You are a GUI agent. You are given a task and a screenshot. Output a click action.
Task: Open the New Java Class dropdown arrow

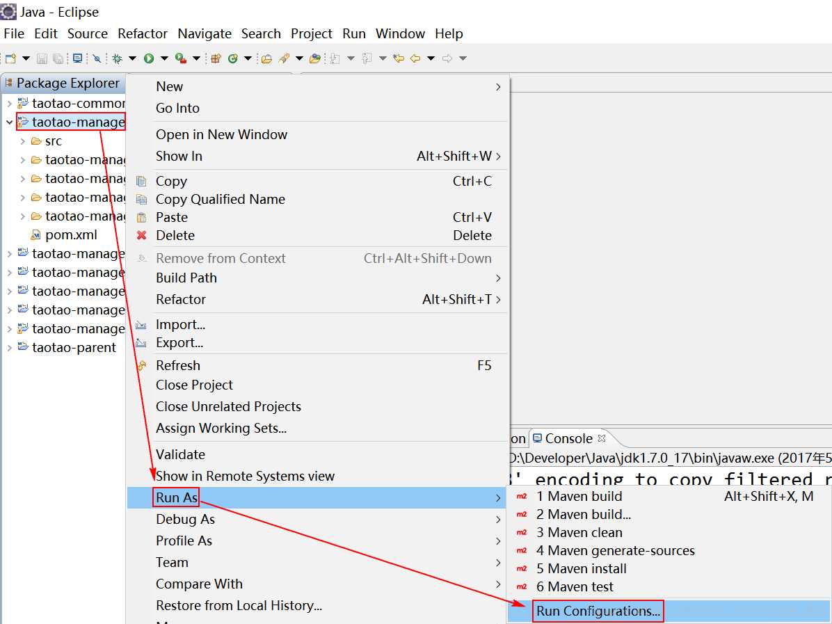[247, 58]
